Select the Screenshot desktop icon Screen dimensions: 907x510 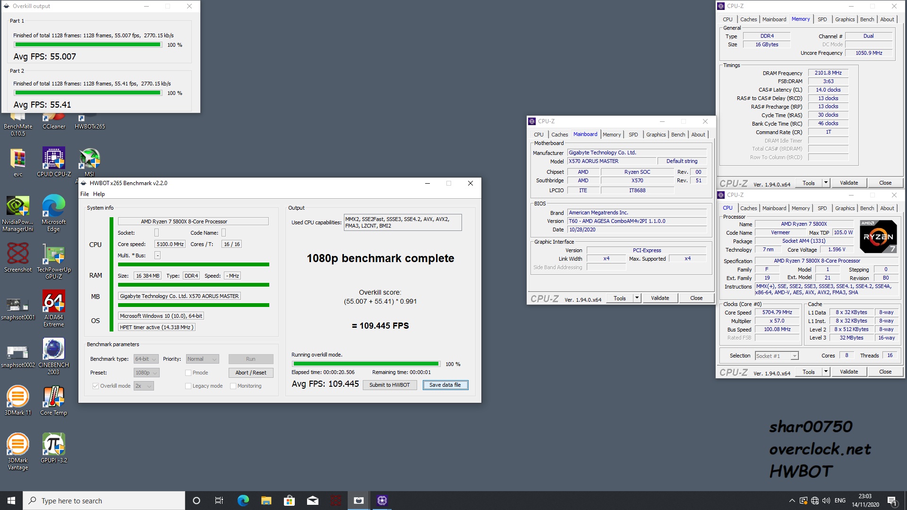pos(18,258)
